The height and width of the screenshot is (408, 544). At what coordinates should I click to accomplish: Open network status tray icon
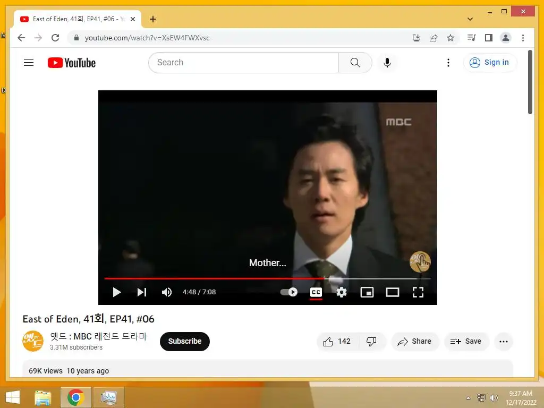tap(481, 398)
